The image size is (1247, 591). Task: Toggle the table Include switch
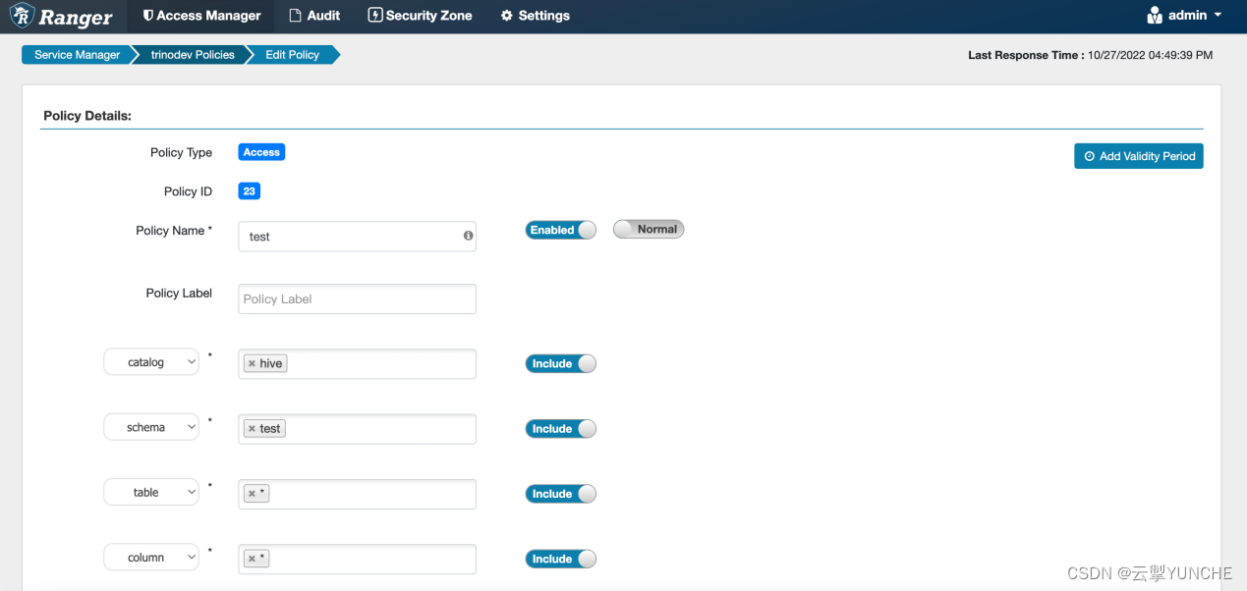561,494
